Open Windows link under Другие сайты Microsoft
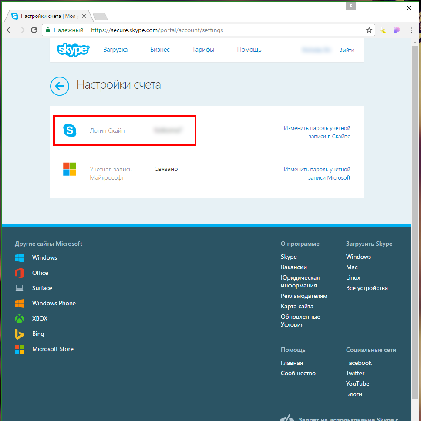 pos(45,258)
